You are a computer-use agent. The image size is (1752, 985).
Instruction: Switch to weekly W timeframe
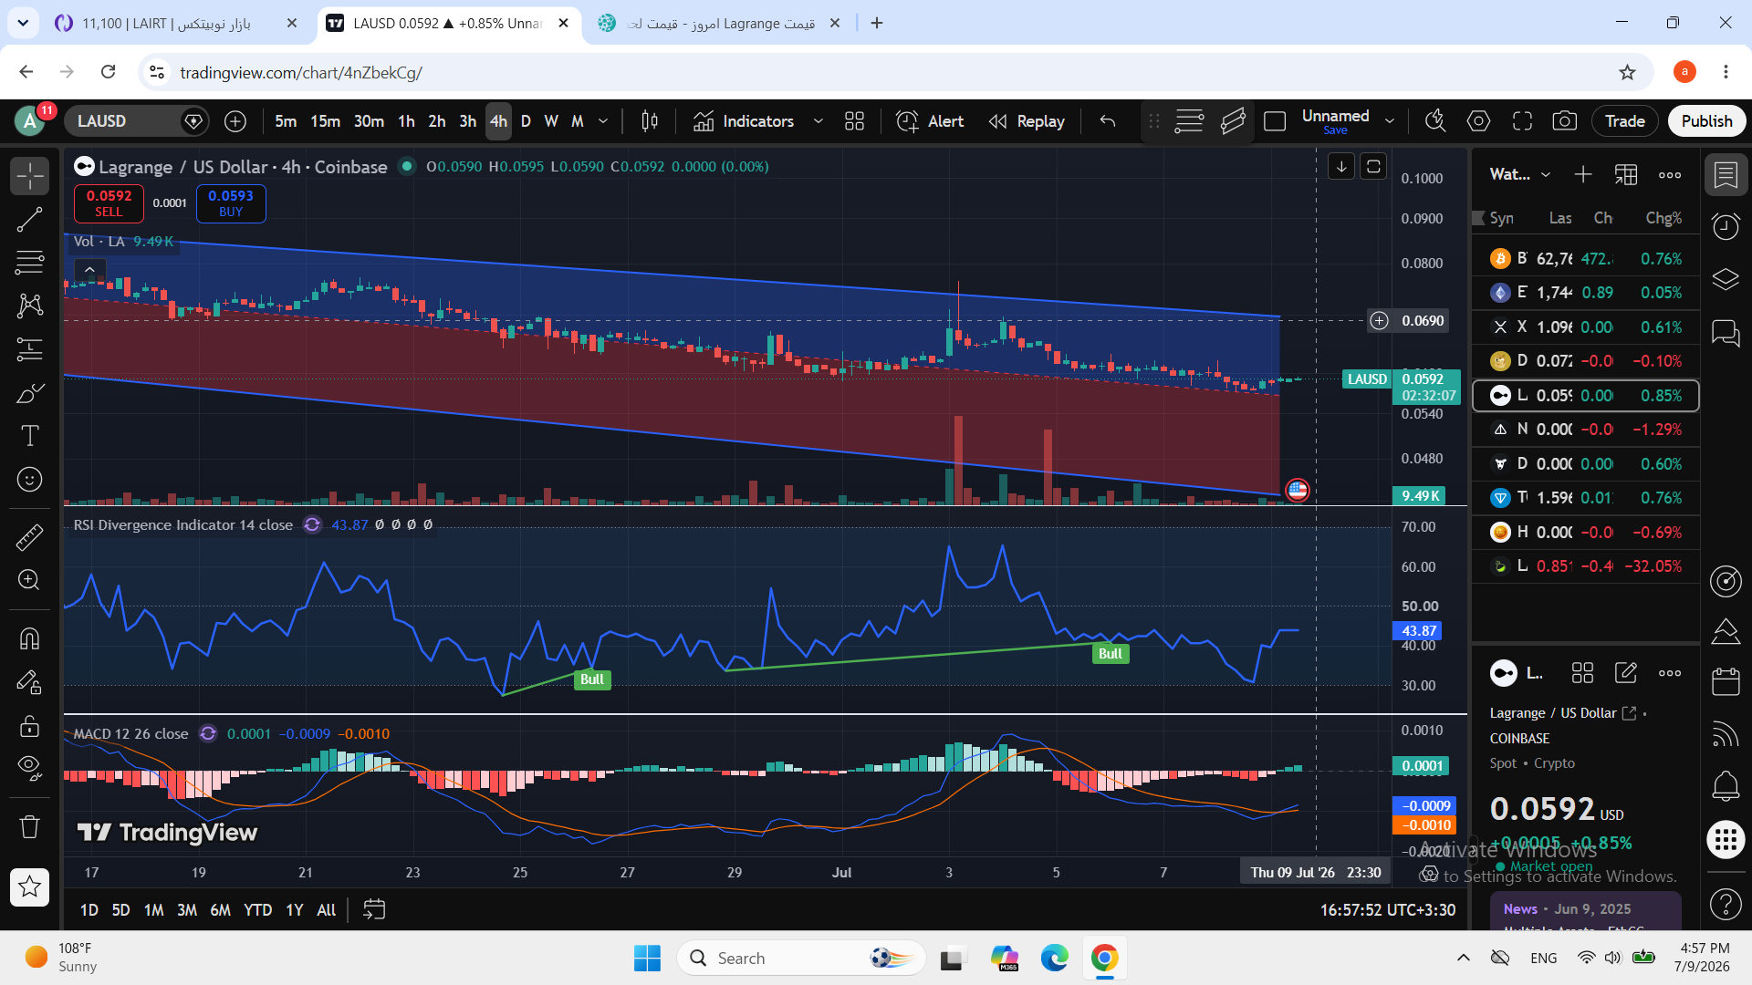click(x=551, y=121)
